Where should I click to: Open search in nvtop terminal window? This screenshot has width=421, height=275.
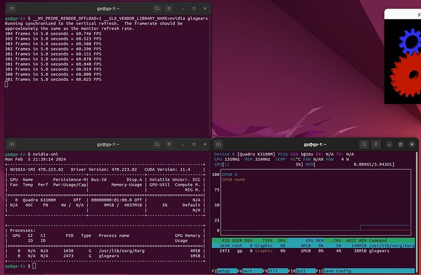[364, 144]
